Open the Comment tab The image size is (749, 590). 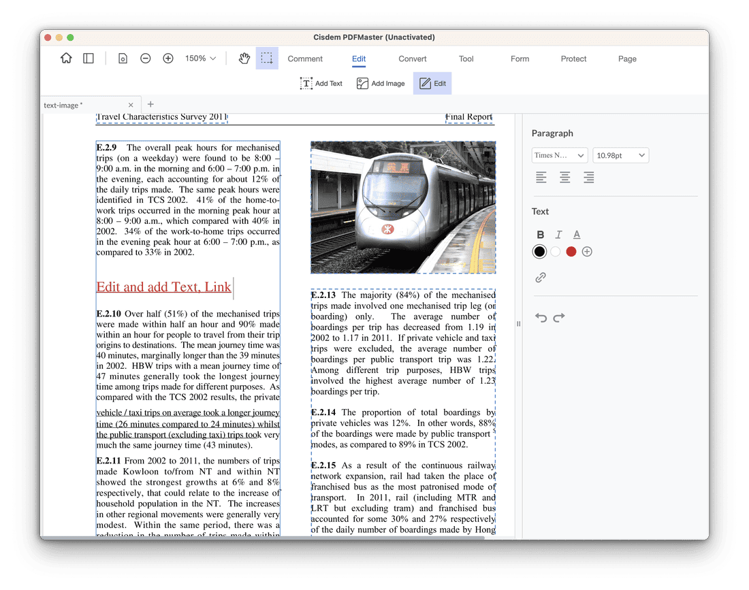coord(305,59)
